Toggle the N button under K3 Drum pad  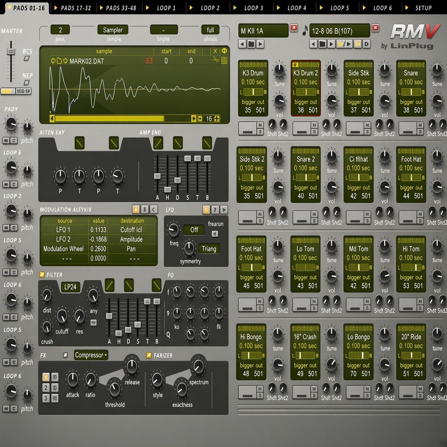[x=260, y=125]
